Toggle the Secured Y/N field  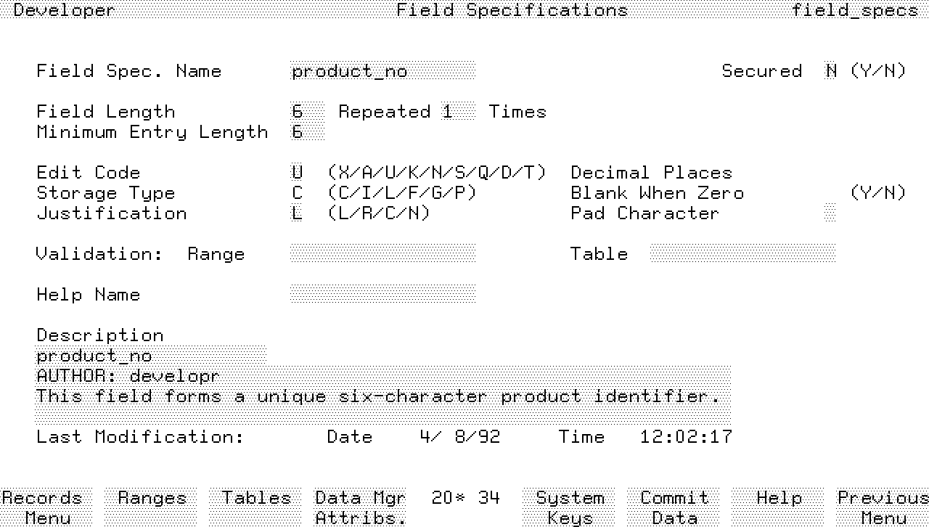coord(830,71)
